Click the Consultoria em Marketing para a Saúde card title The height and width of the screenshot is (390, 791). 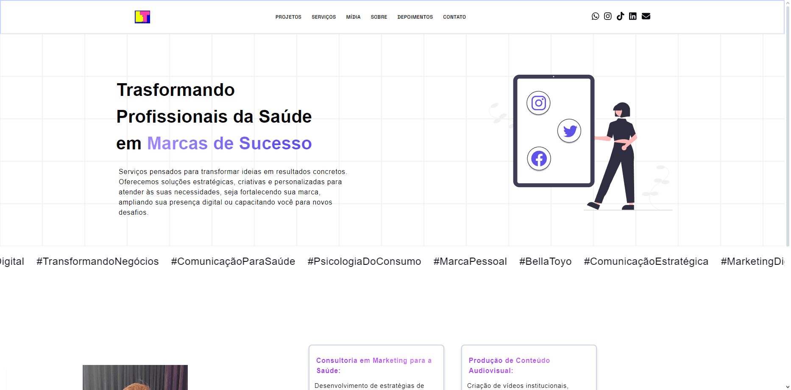[x=374, y=365]
